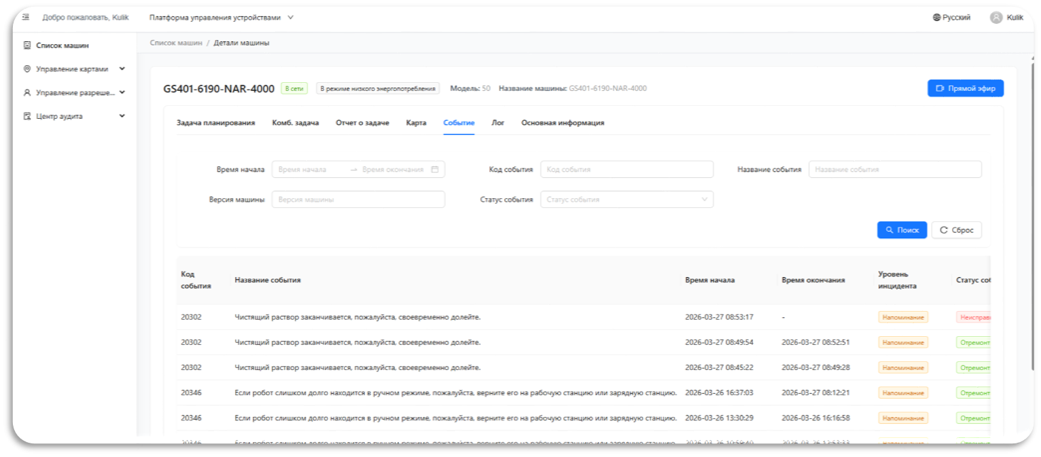This screenshot has height=457, width=1041.
Task: Open the Карта tab
Action: coord(416,123)
